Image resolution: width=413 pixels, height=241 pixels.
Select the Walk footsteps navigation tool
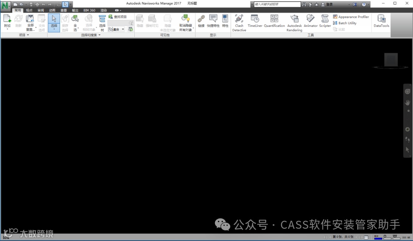(x=408, y=139)
